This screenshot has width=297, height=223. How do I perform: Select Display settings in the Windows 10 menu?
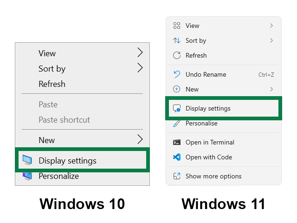[x=67, y=161]
